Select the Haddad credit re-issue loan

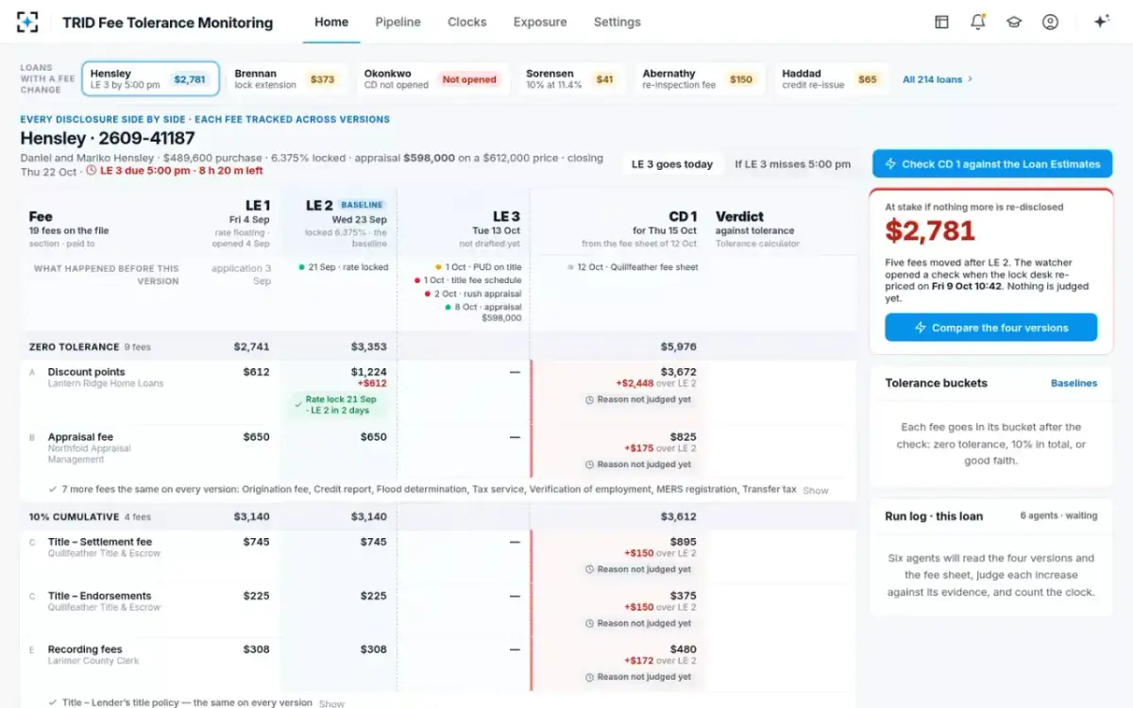[x=832, y=79]
